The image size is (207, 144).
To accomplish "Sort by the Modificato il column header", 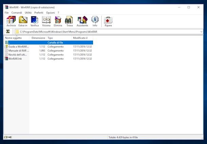I will coord(82,38).
